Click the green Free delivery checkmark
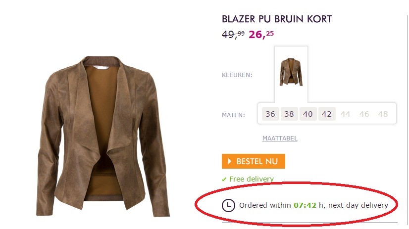Viewport: 409px width, 229px height. coord(224,180)
